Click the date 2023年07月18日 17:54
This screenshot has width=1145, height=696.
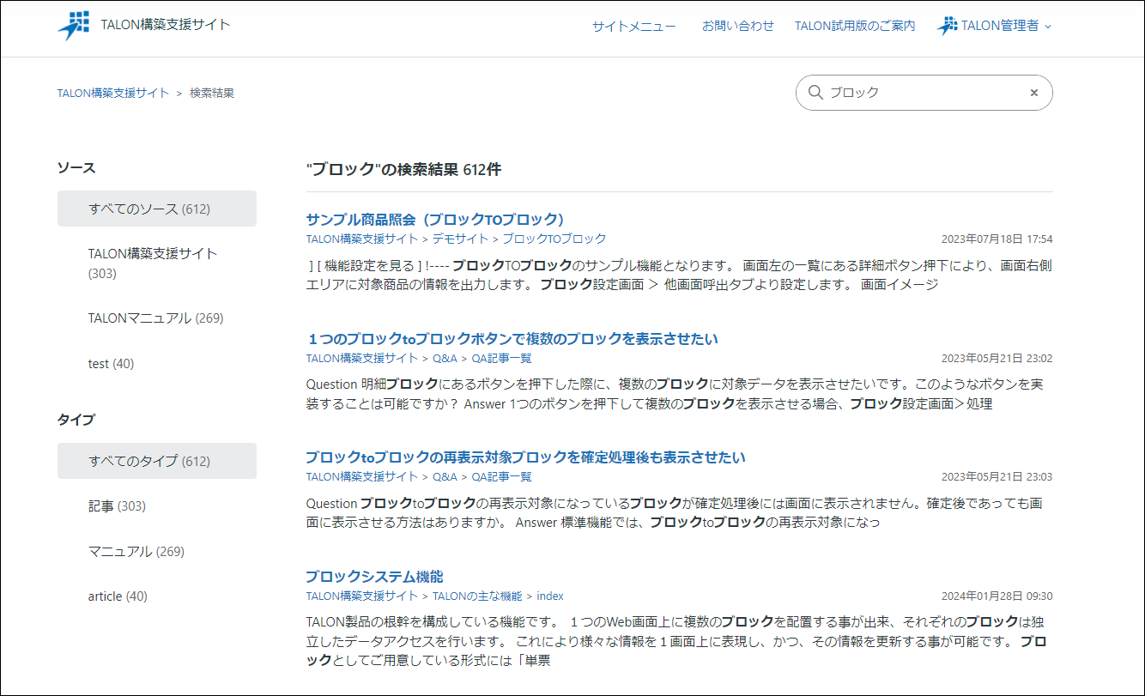click(x=997, y=239)
